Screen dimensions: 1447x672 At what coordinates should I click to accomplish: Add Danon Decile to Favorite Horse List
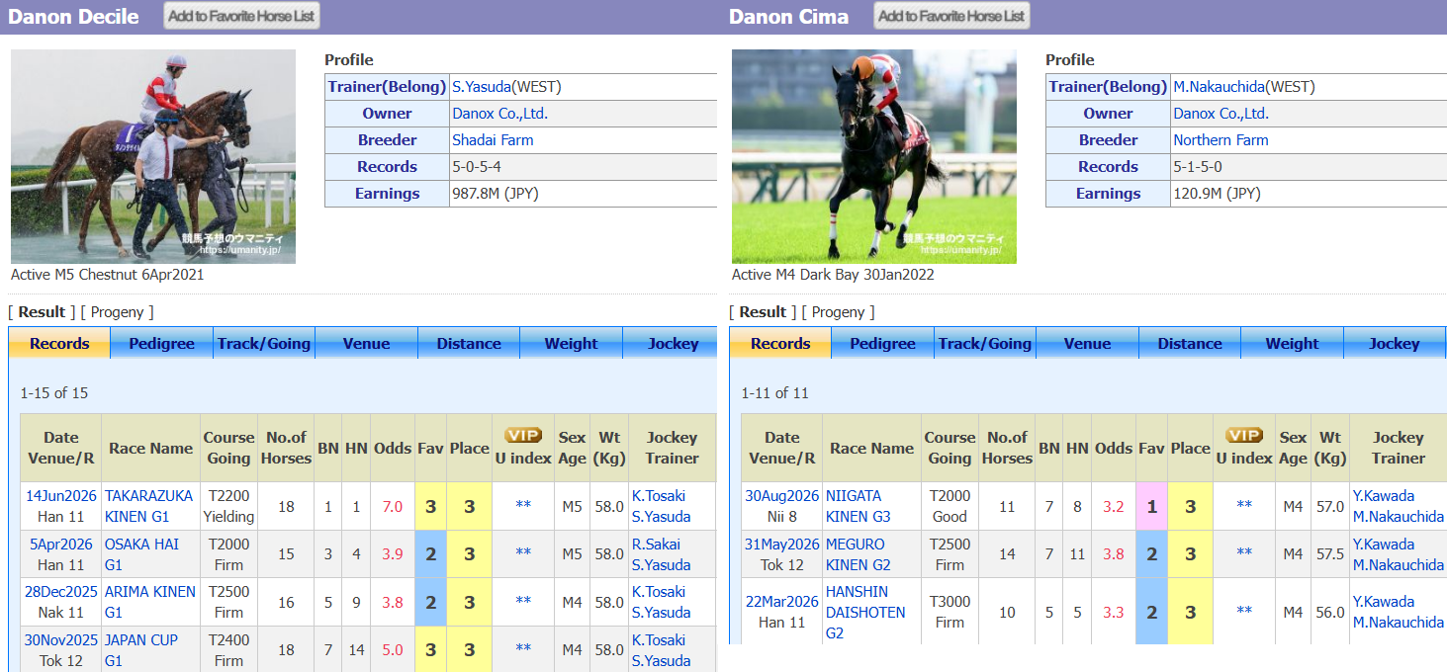(241, 16)
